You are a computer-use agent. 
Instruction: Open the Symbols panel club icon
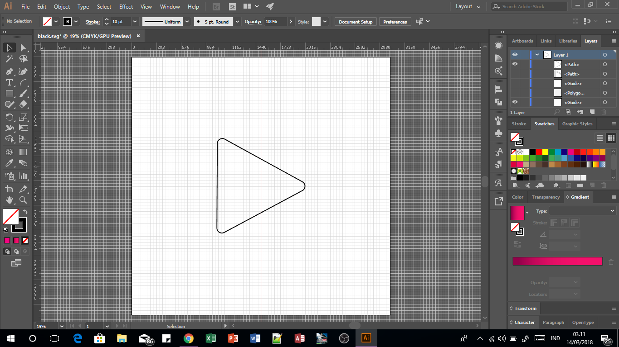(498, 133)
